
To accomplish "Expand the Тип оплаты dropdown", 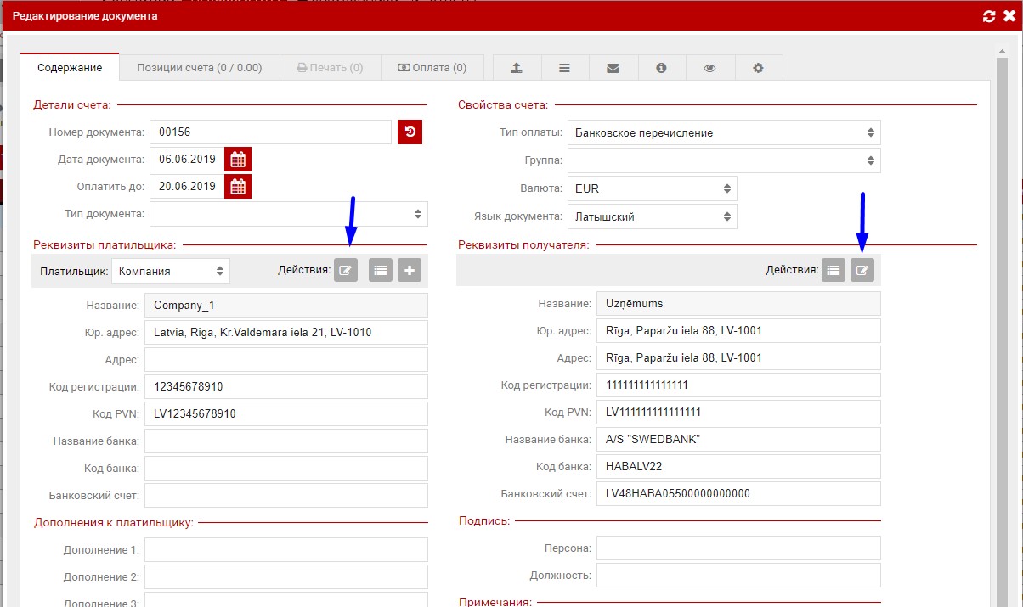I will tap(723, 133).
